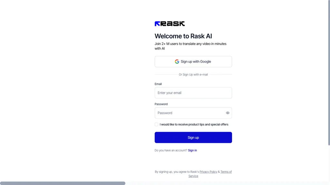Click the Email field label
This screenshot has width=330, height=185.
pyautogui.click(x=158, y=84)
